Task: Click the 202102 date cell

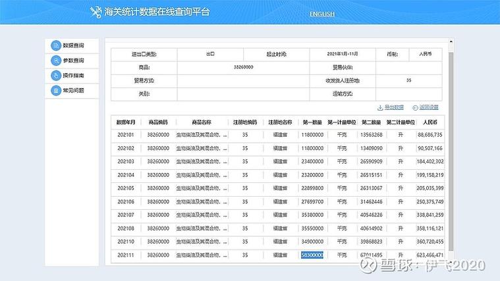Action: (126, 148)
